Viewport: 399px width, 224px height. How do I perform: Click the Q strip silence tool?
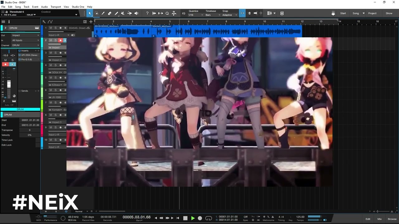pos(167,13)
